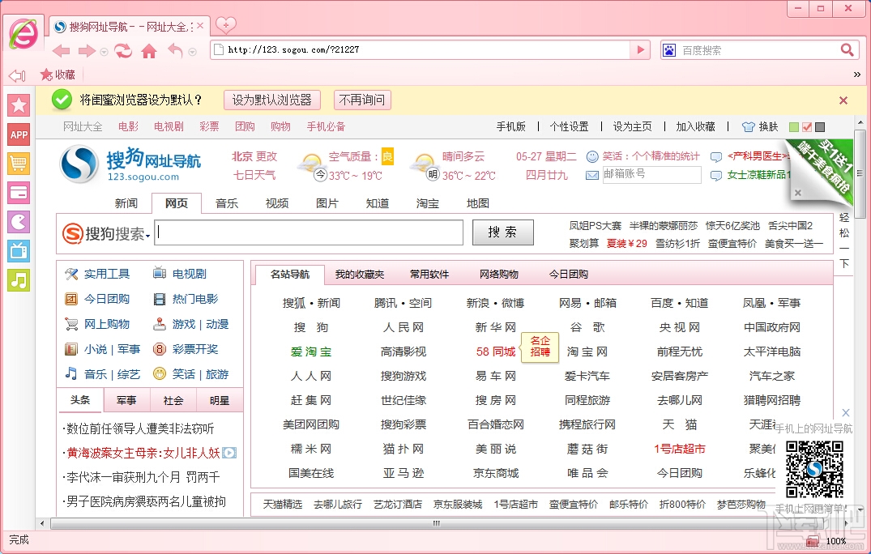871x554 pixels.
Task: Open the APP sidebar icon
Action: (19, 134)
